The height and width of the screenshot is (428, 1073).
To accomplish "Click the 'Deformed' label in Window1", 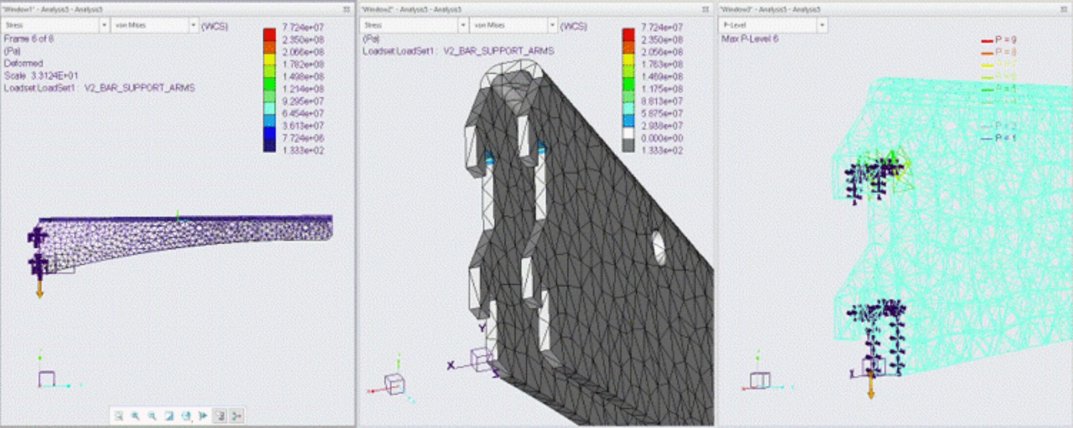I will coord(23,63).
